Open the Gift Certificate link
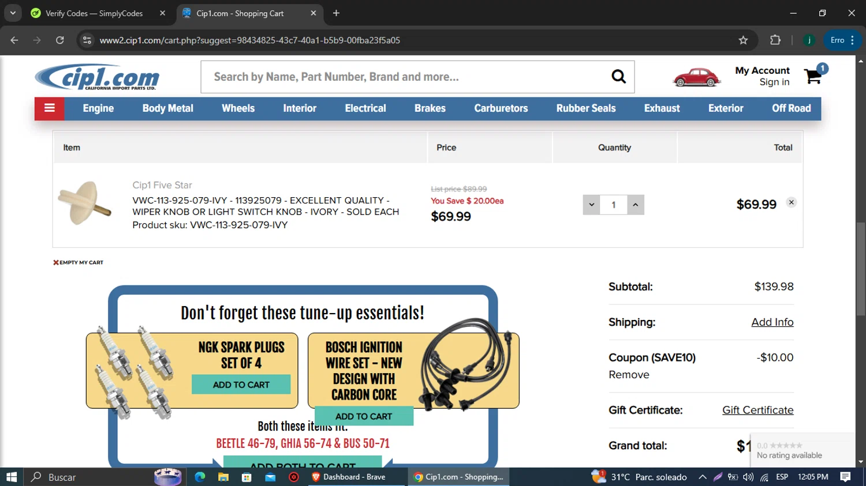866x486 pixels. [x=757, y=410]
